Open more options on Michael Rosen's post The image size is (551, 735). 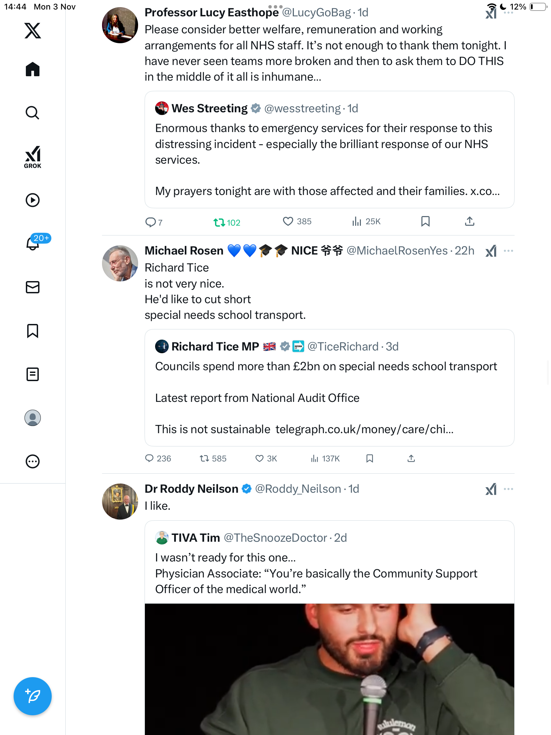tap(508, 251)
